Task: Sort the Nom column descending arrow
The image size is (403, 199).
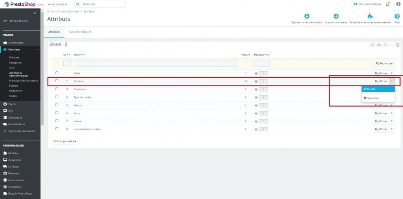Action: [x=81, y=55]
